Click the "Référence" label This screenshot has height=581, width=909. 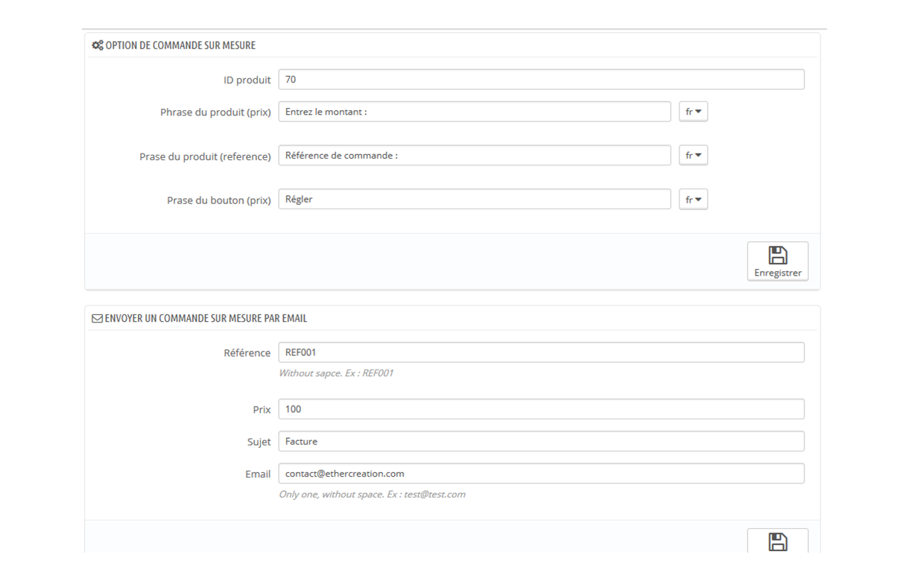click(x=247, y=353)
